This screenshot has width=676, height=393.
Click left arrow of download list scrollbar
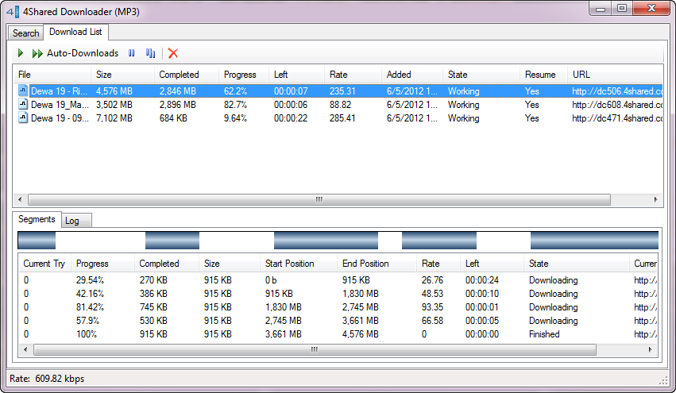point(20,199)
